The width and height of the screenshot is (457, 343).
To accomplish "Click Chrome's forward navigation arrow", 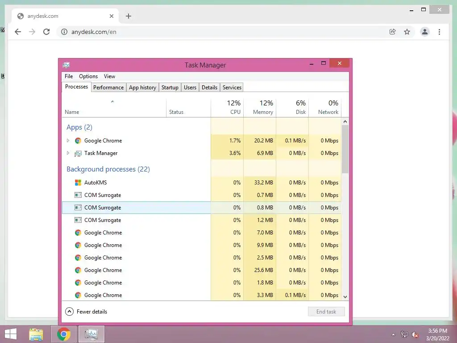I will pos(32,32).
